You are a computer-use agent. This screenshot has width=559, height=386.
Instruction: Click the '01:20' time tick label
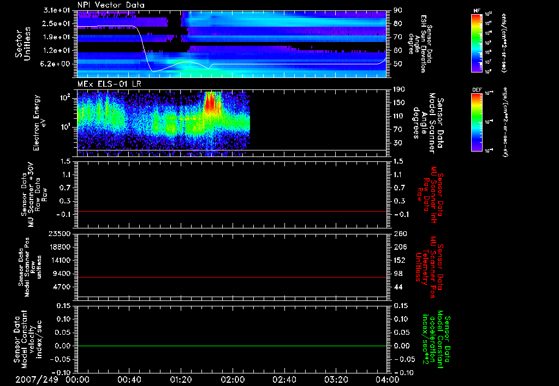[x=181, y=379]
